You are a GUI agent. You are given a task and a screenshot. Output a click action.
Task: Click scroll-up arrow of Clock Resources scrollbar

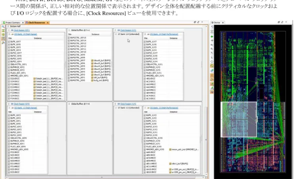pyautogui.click(x=206, y=26)
